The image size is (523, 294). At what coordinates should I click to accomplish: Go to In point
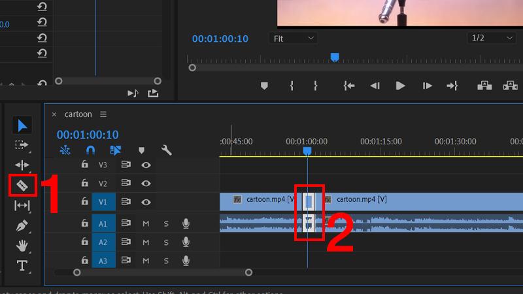coord(349,86)
